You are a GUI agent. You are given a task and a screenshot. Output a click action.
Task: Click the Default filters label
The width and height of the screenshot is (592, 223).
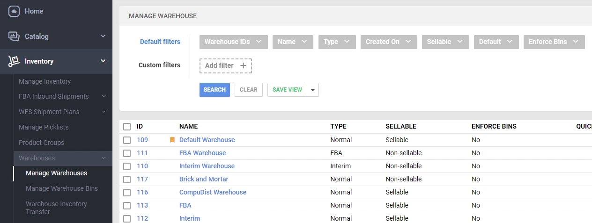coord(160,42)
